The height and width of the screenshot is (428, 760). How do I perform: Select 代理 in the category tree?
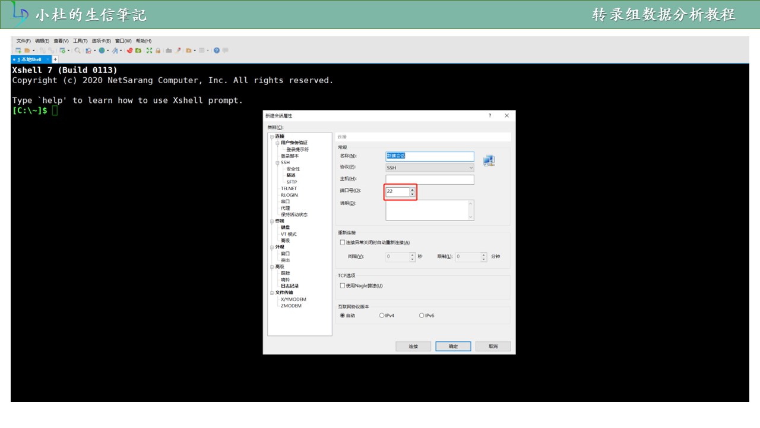(x=286, y=208)
